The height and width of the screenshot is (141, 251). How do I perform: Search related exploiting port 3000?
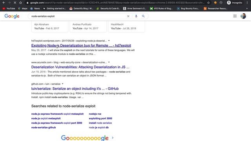[100, 118]
